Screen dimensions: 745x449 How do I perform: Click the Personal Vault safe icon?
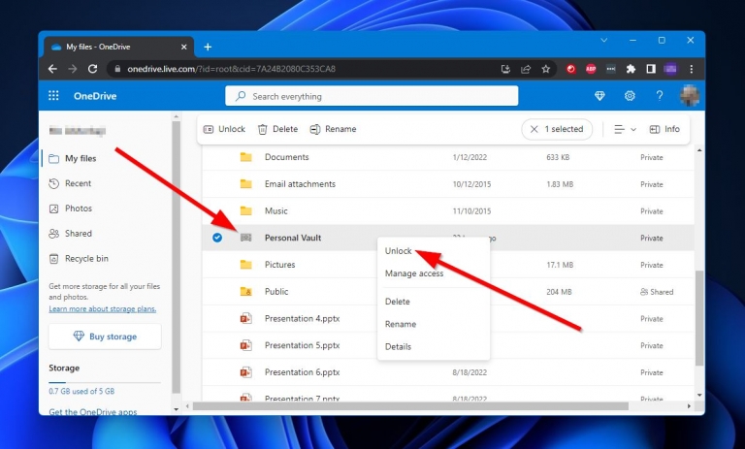(x=245, y=238)
